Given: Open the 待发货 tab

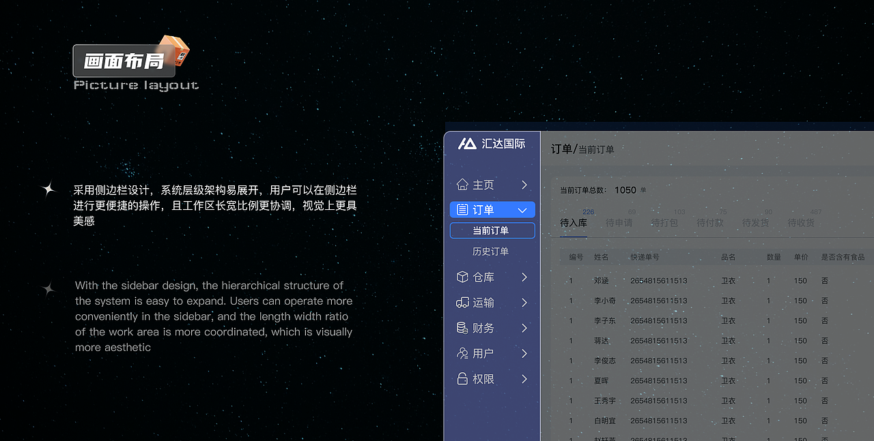Looking at the screenshot, I should (755, 222).
